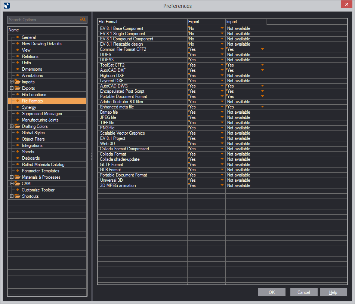The height and width of the screenshot is (304, 355).
Task: Open Dimensions preferences
Action: click(x=32, y=69)
